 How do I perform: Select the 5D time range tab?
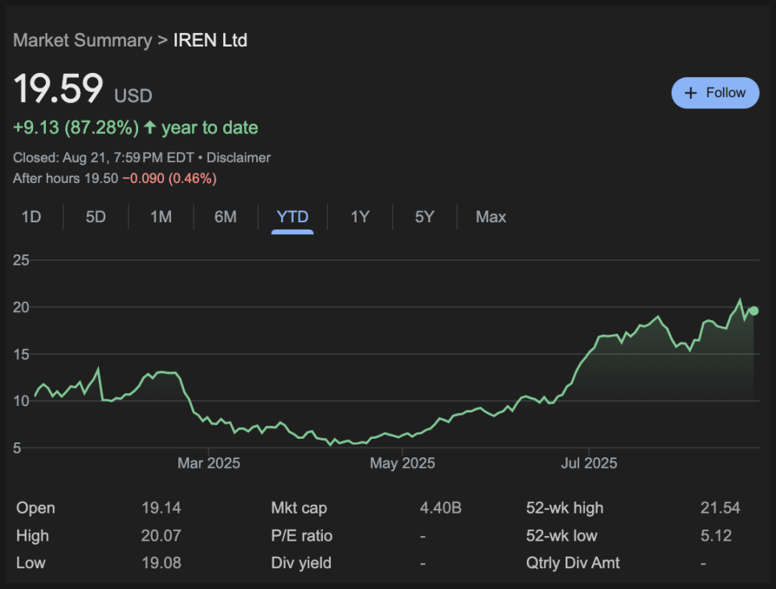(x=96, y=217)
